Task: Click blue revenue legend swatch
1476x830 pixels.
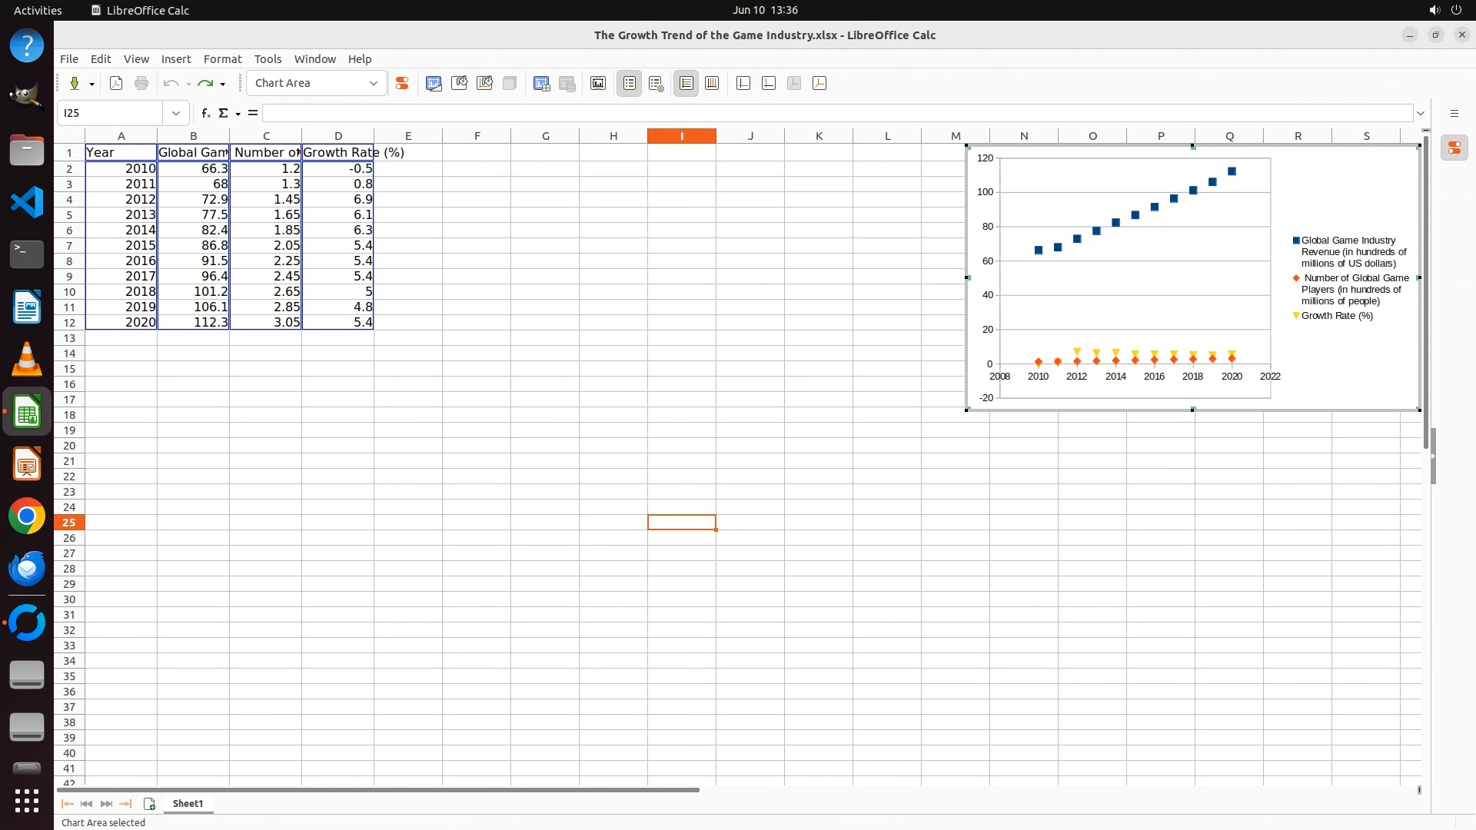Action: click(x=1296, y=241)
